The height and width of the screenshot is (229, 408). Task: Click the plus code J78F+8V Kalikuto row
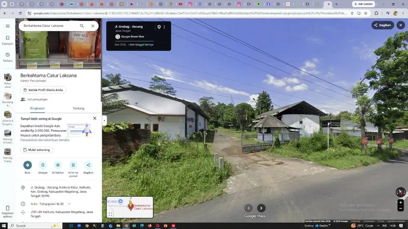point(58,214)
